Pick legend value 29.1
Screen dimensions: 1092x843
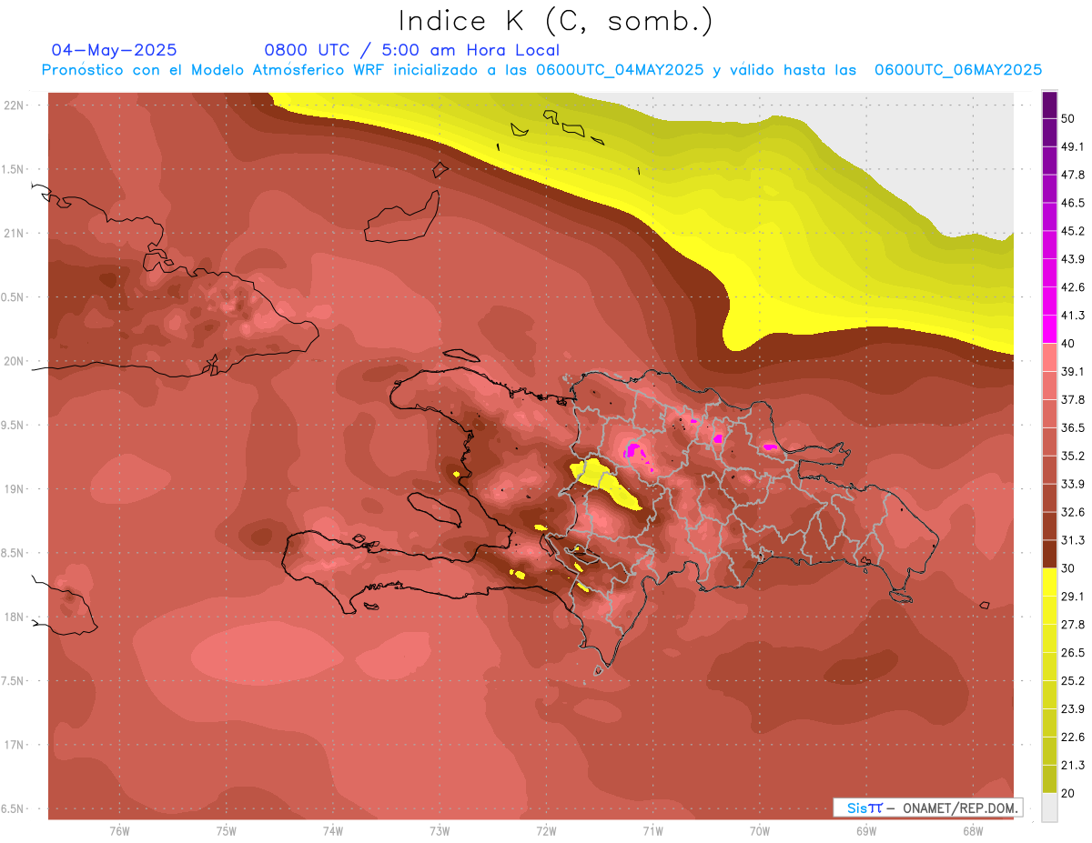(x=1073, y=596)
